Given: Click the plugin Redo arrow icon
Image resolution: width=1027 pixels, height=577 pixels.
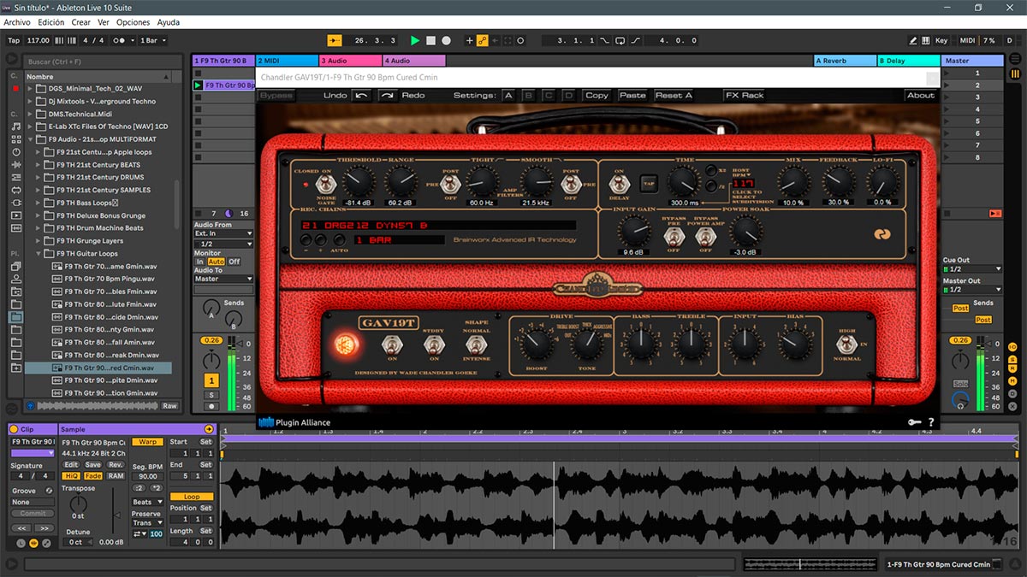Looking at the screenshot, I should tap(388, 96).
